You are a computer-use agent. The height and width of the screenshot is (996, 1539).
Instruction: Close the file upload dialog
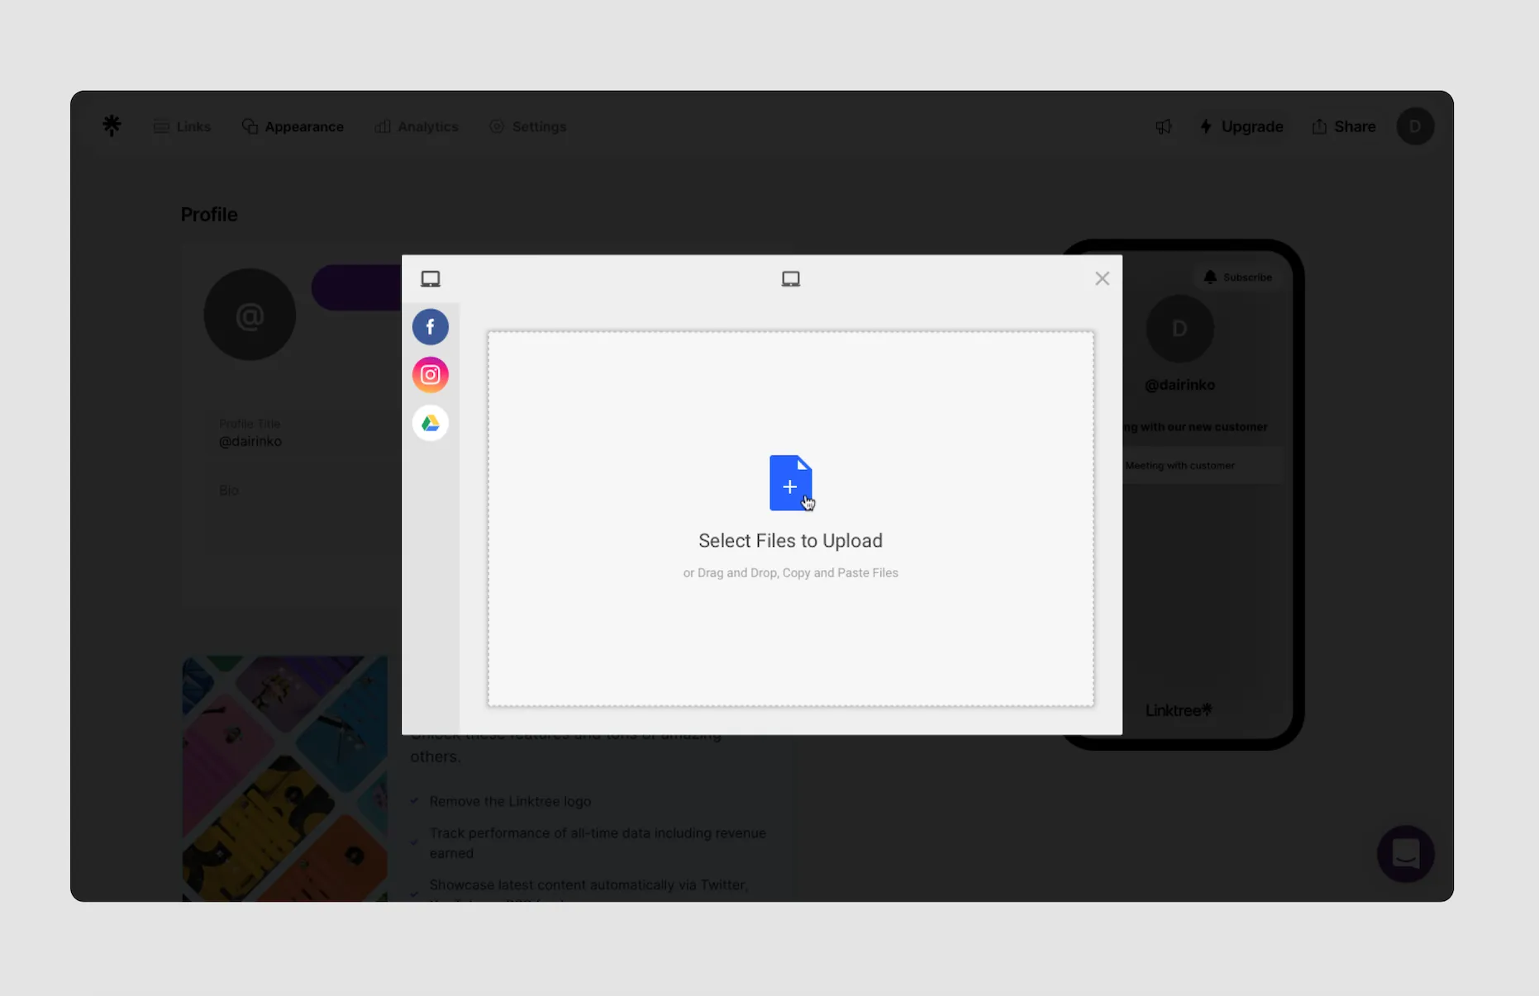[1102, 278]
